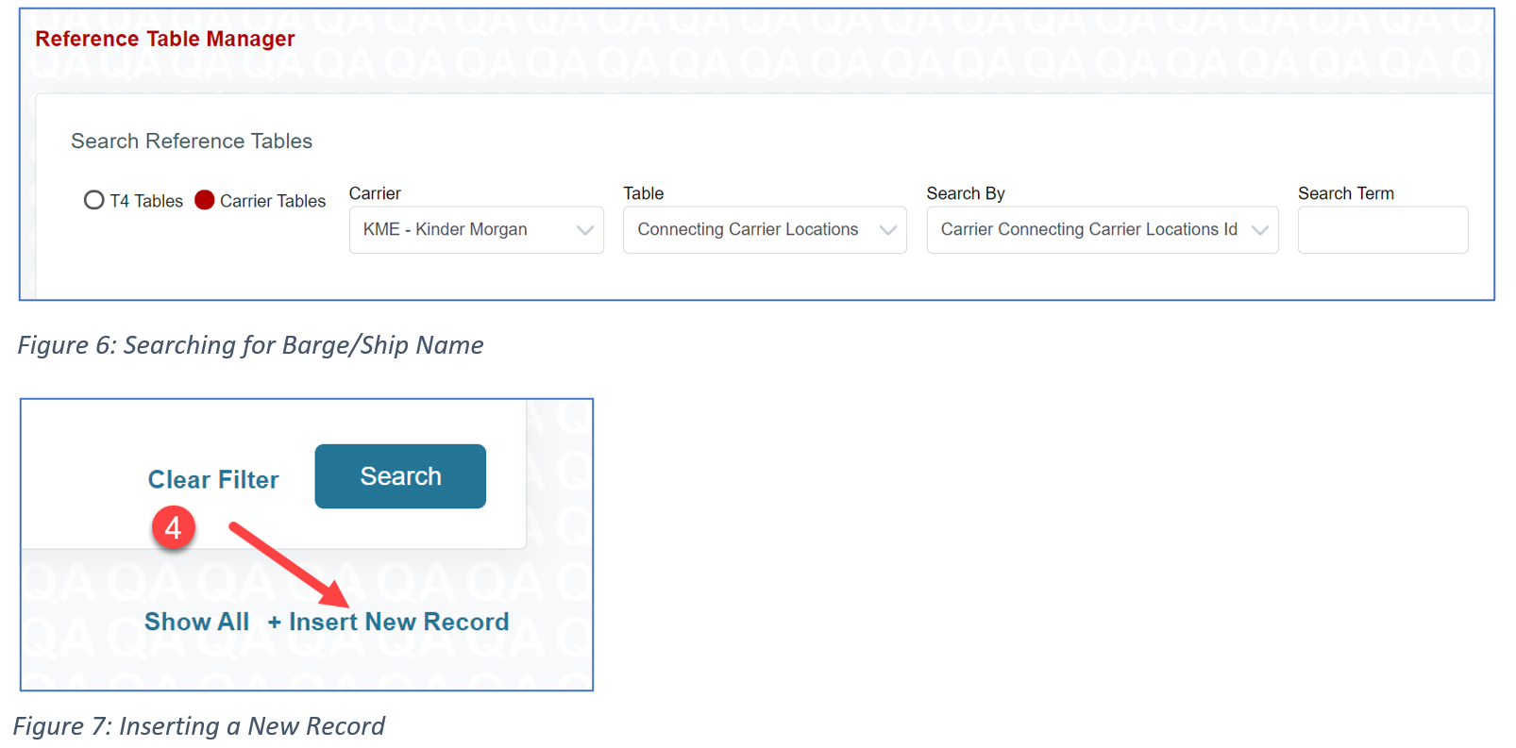The width and height of the screenshot is (1516, 748).
Task: Expand the Search By dropdown
Action: tap(1088, 230)
